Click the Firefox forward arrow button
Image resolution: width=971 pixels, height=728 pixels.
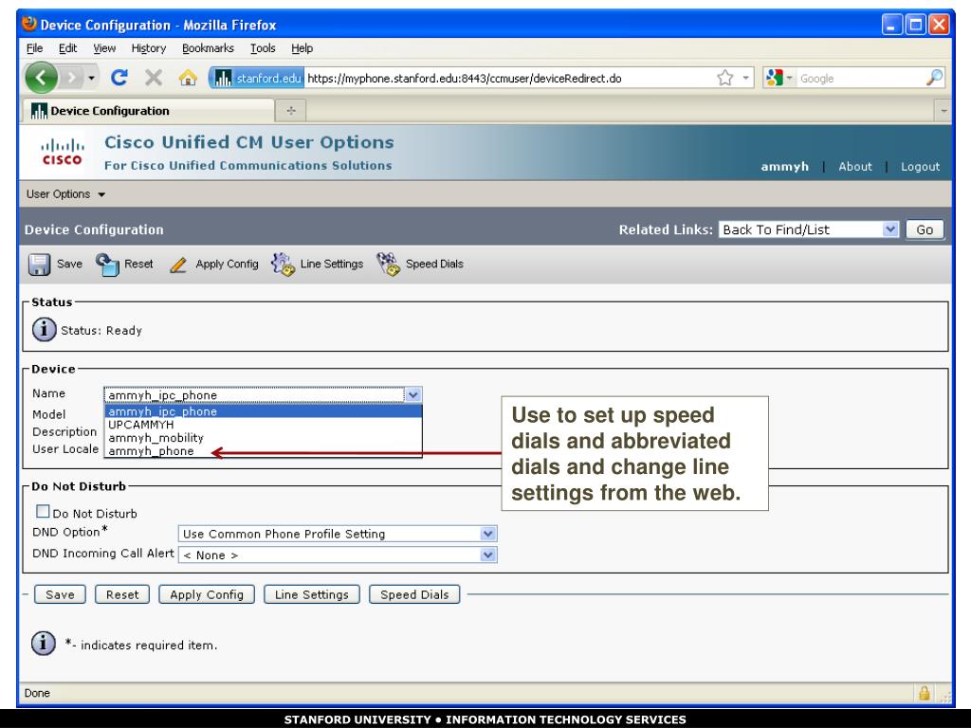pyautogui.click(x=72, y=78)
